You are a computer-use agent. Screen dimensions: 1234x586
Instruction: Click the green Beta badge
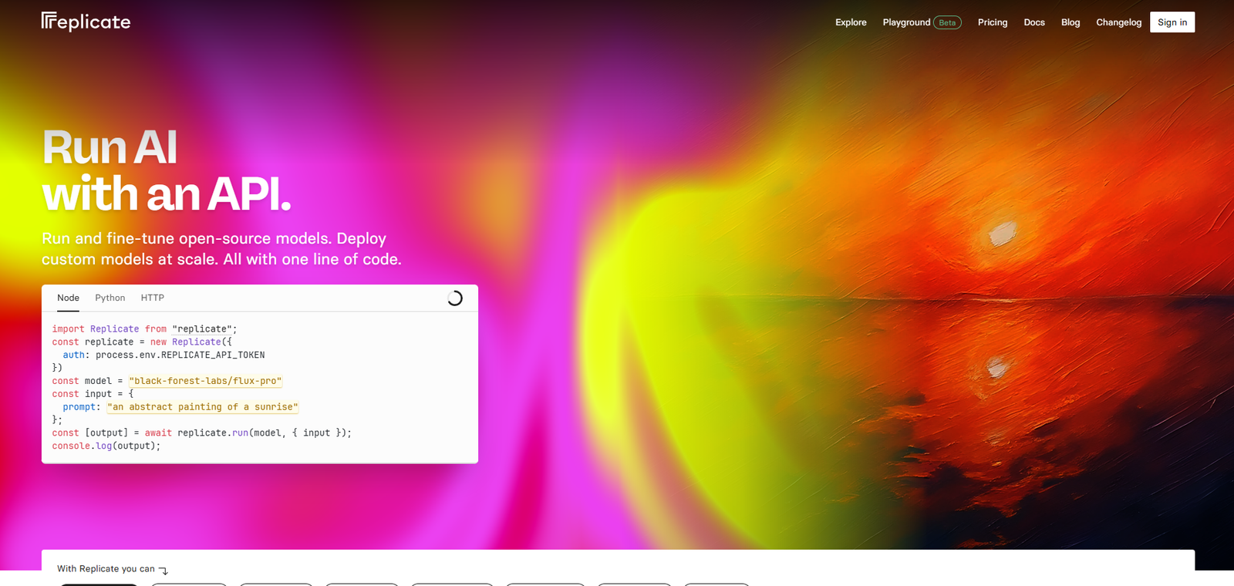click(947, 22)
